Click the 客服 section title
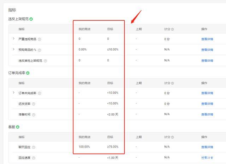 (x=12, y=127)
